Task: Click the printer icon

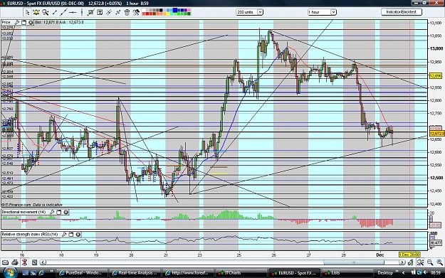Action: (15, 262)
